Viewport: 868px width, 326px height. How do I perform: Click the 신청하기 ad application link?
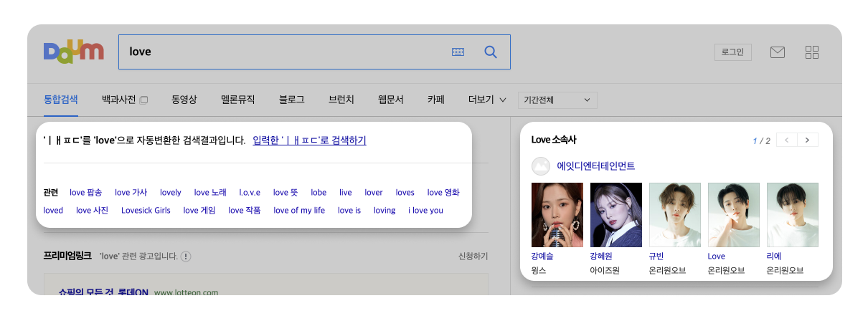pos(473,256)
